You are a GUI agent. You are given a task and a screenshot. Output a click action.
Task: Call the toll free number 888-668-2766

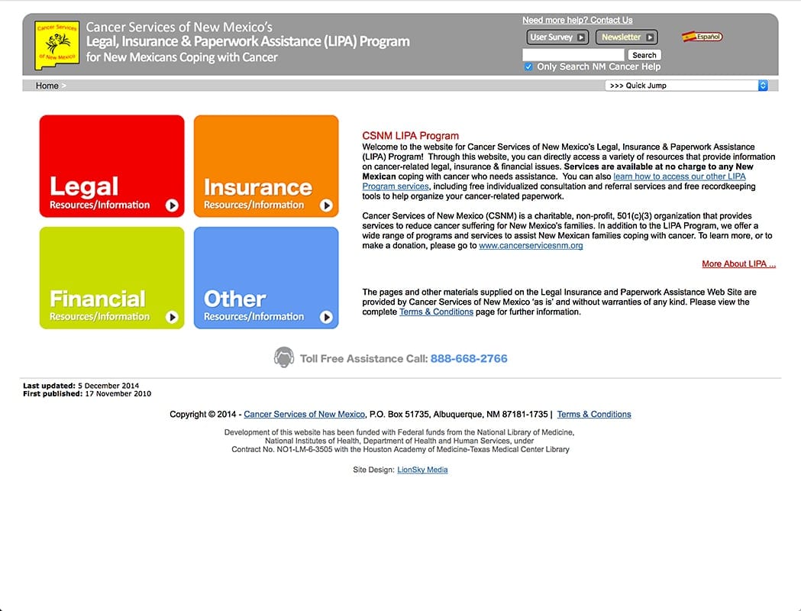tap(469, 358)
